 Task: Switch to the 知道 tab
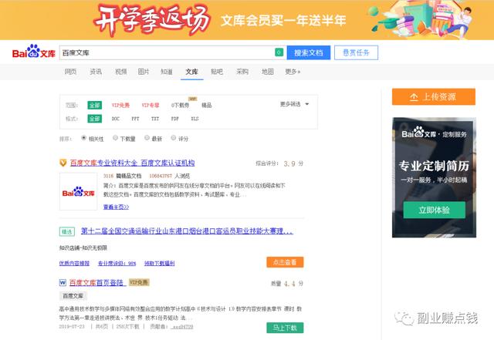(167, 72)
